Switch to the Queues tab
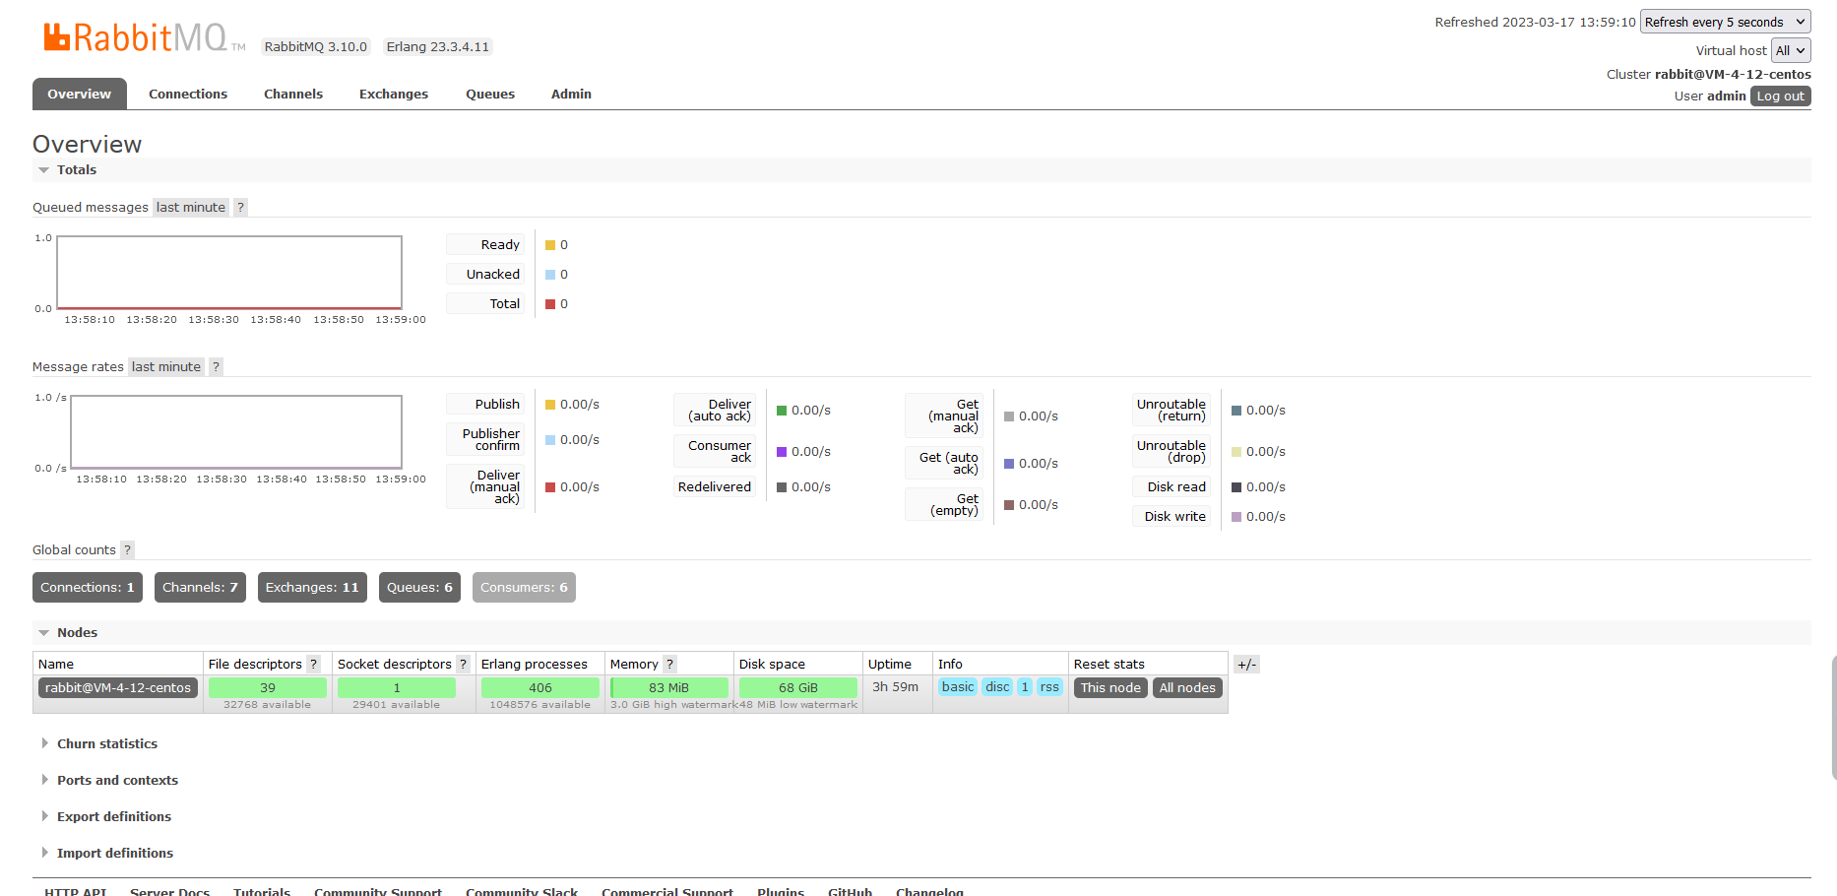Screen dimensions: 1837x896 [490, 94]
